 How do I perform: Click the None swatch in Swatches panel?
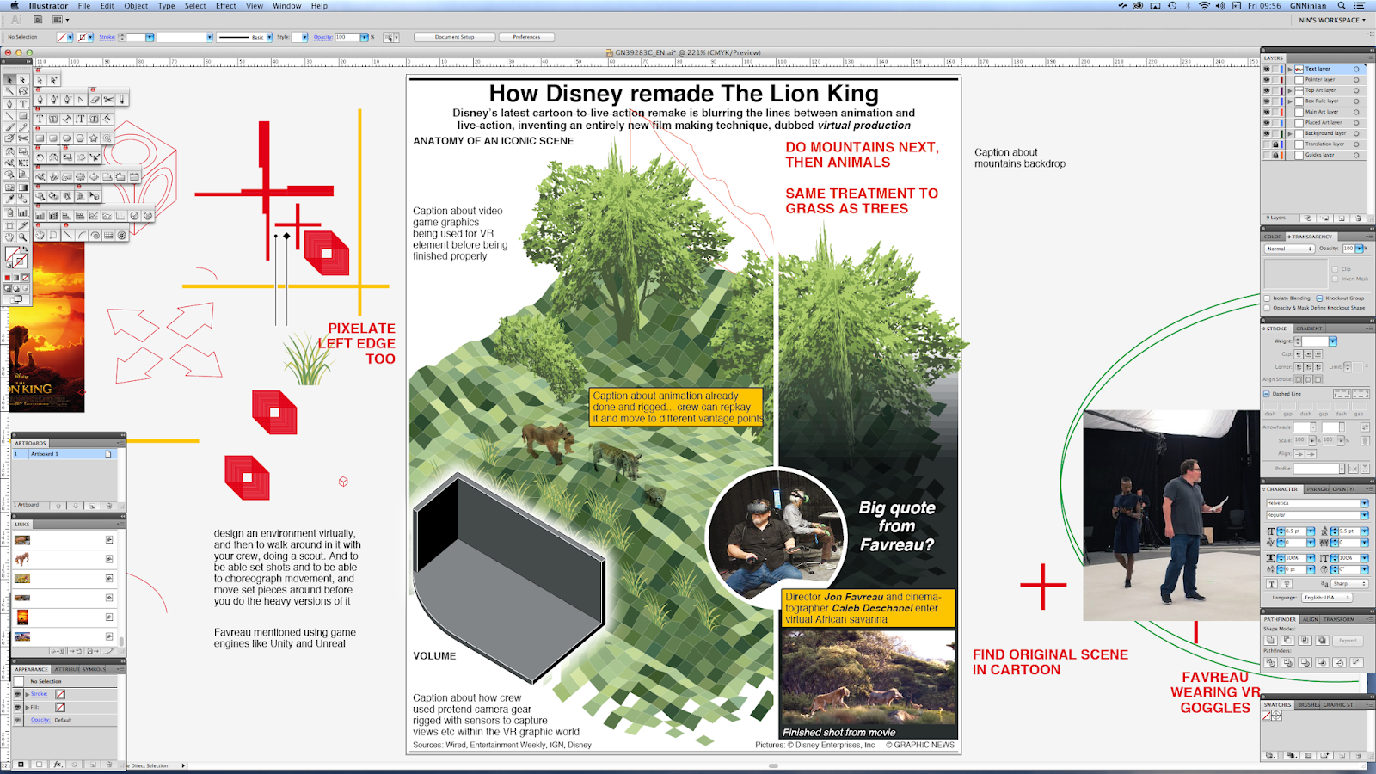[x=1268, y=716]
